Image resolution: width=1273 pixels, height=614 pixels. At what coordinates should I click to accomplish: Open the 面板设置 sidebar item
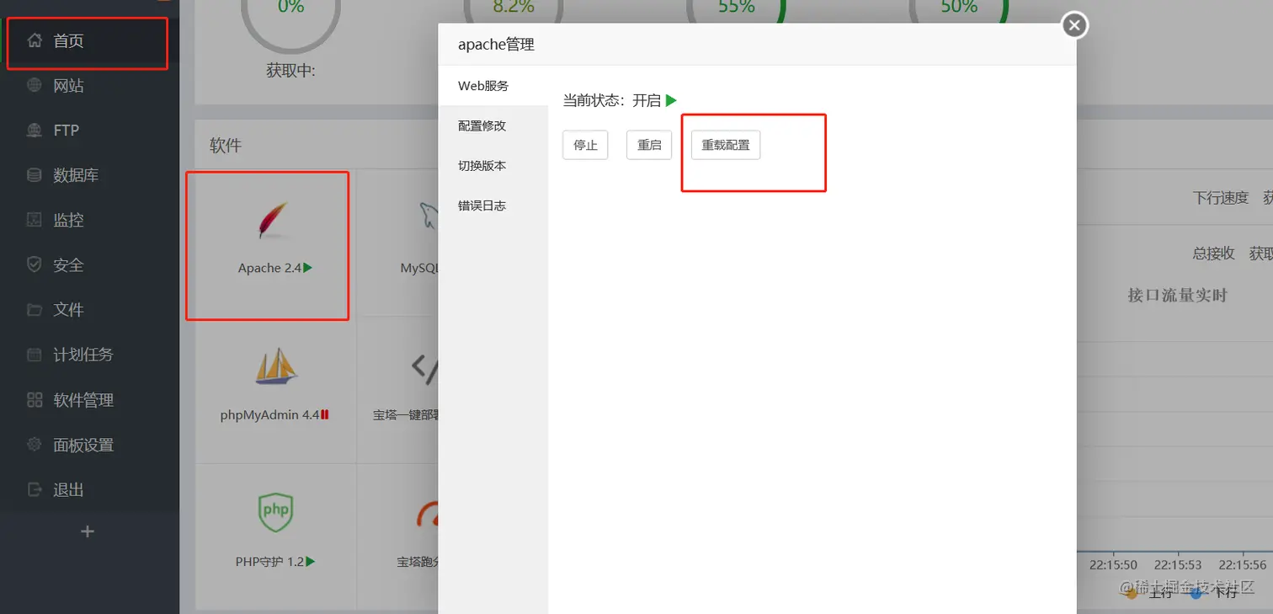click(89, 445)
